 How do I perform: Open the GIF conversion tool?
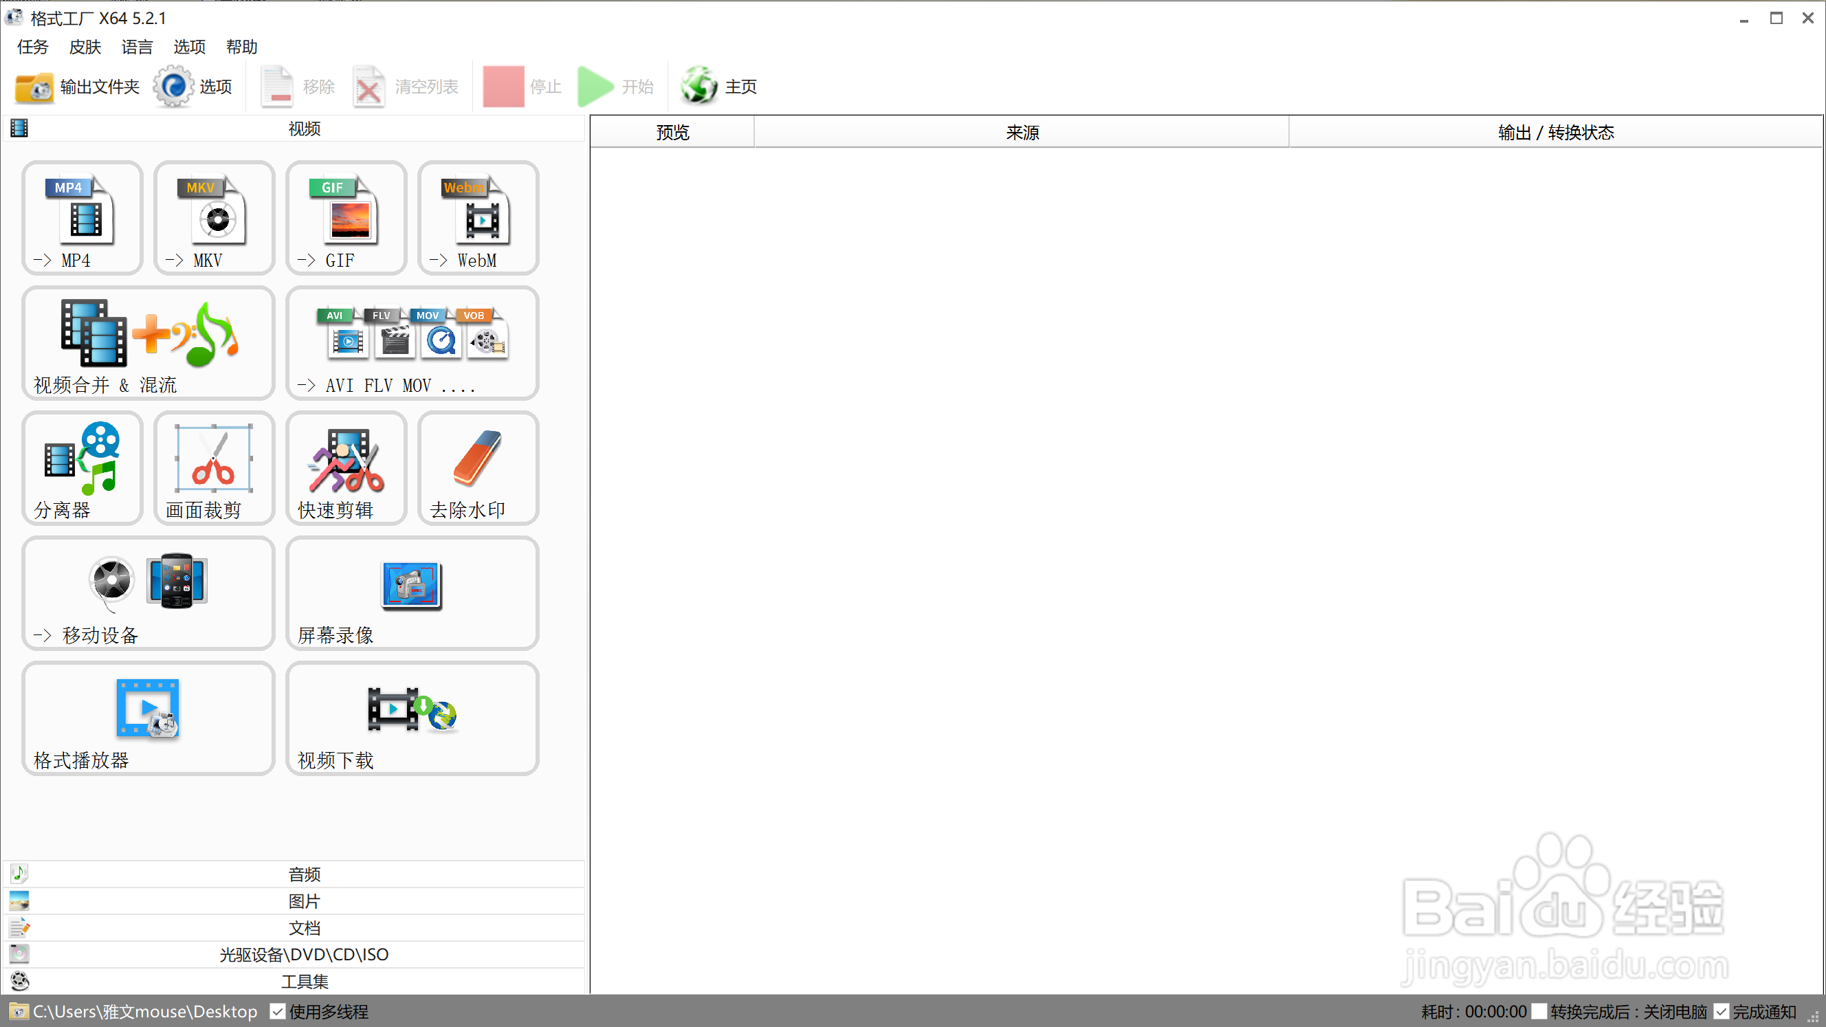(x=346, y=218)
